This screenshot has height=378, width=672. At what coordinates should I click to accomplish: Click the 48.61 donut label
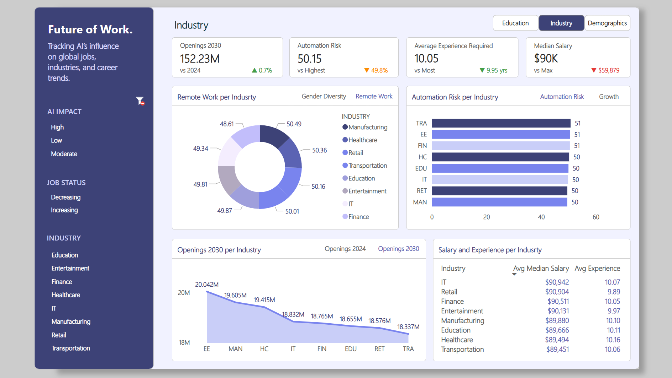(227, 124)
